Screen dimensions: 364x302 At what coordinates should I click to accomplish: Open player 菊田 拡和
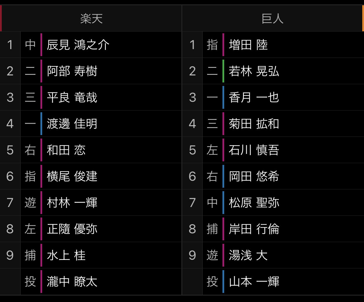point(254,124)
